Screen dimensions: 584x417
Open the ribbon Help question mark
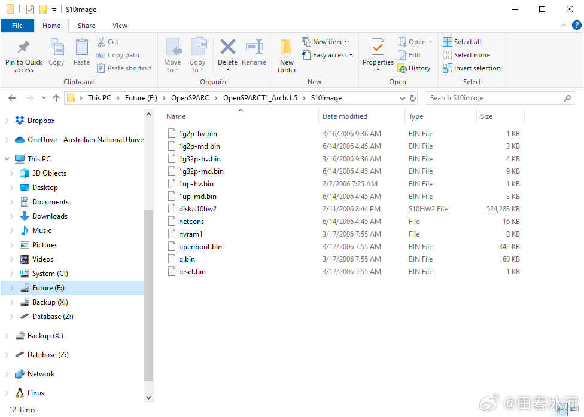click(577, 25)
